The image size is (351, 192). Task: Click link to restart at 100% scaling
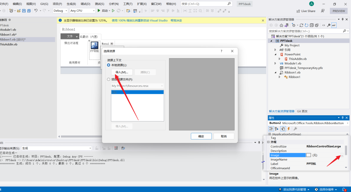click(139, 20)
